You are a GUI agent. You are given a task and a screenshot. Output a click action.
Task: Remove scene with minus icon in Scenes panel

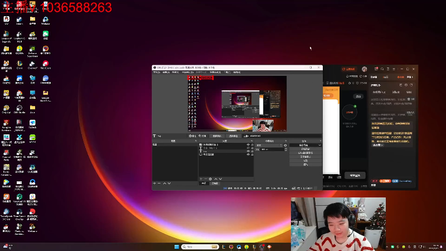pos(159,184)
